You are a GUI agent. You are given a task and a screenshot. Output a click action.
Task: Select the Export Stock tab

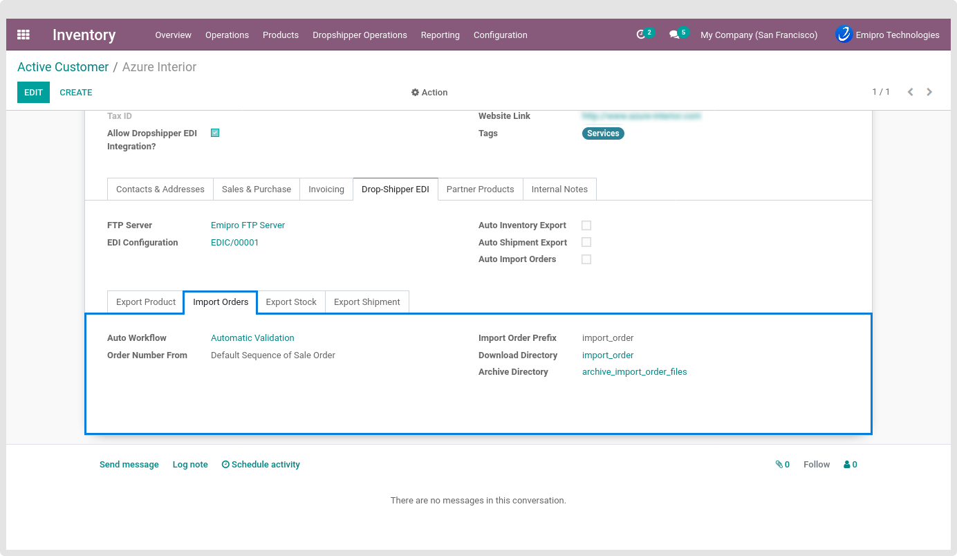point(290,302)
